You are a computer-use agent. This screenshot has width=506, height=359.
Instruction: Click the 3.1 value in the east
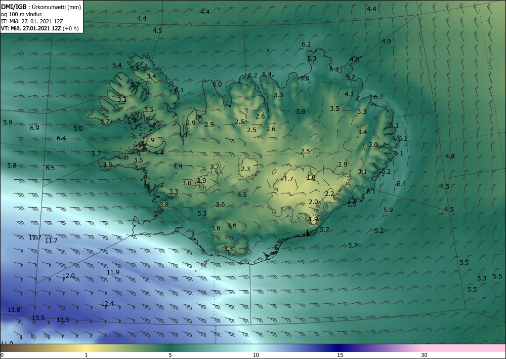coord(362,172)
